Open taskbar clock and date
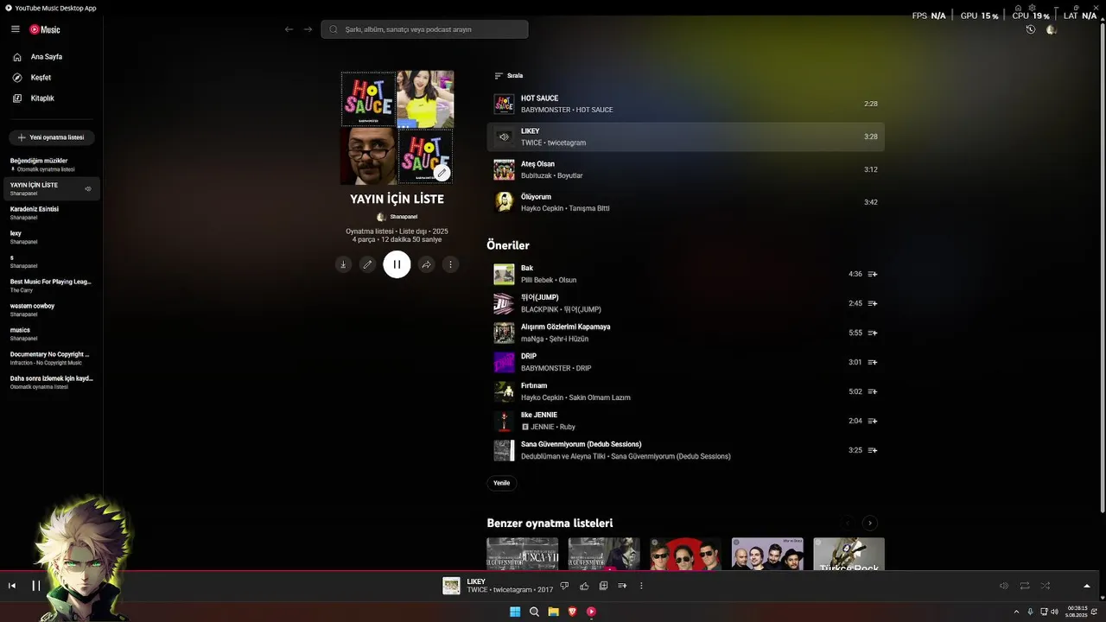The width and height of the screenshot is (1106, 622). click(1077, 612)
